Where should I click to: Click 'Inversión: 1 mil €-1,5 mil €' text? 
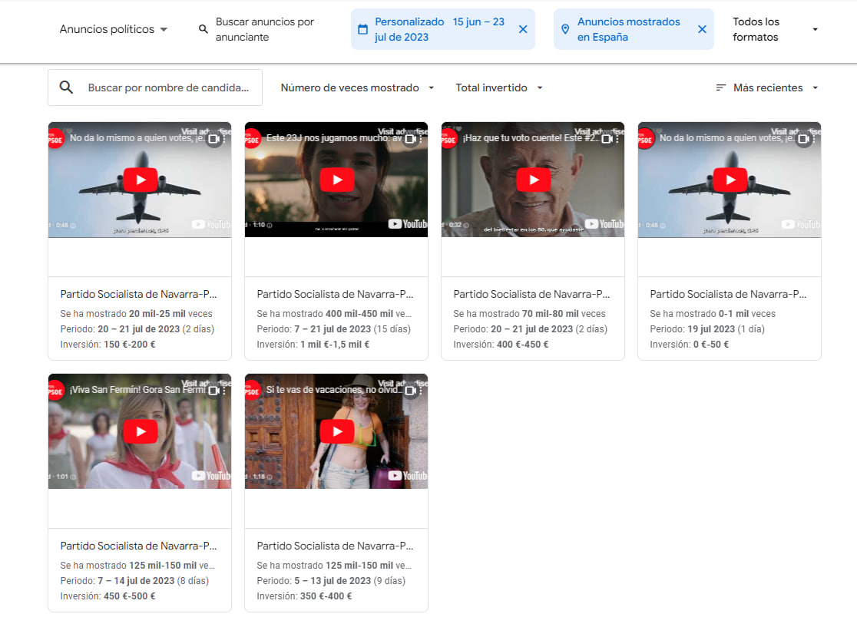pos(313,344)
